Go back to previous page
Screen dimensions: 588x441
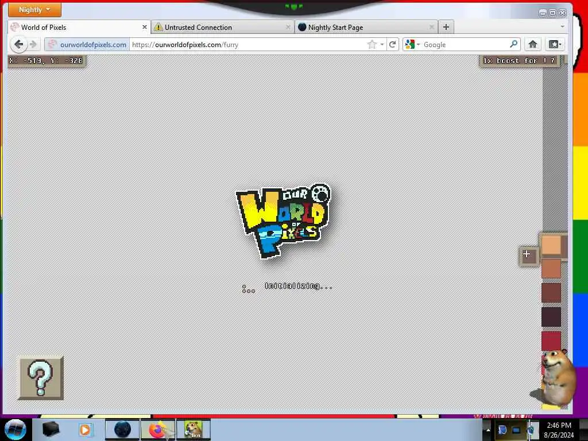point(18,44)
